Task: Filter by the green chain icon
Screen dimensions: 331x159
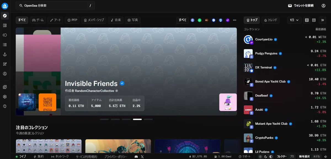Action: pos(200,20)
